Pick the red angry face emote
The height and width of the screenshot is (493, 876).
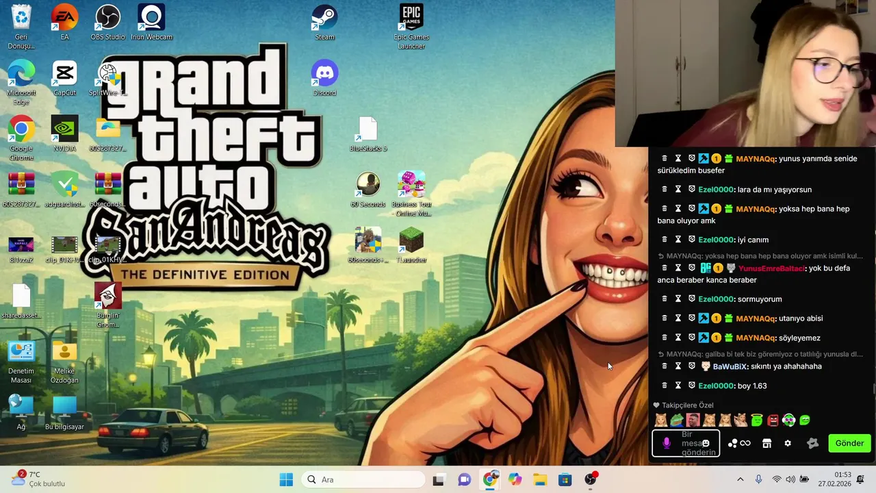click(773, 420)
